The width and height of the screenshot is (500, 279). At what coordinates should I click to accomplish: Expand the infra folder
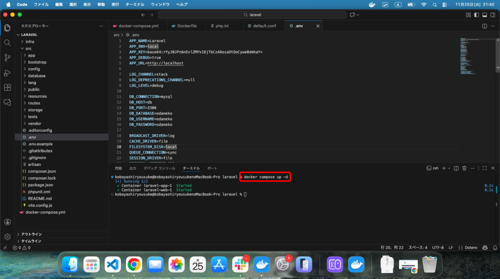pos(30,41)
